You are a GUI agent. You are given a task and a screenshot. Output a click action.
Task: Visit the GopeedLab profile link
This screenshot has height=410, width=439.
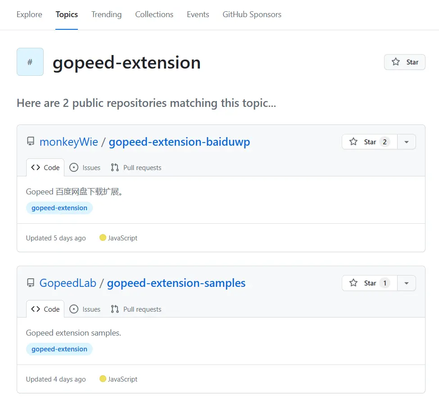pyautogui.click(x=68, y=283)
